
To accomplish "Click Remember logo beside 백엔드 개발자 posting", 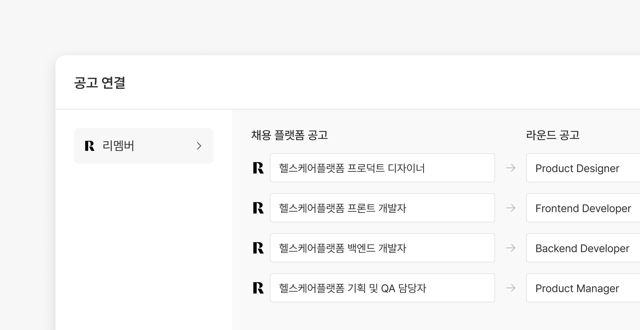I will pyautogui.click(x=258, y=248).
